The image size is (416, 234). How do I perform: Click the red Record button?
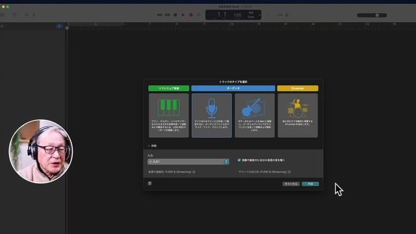tap(191, 15)
